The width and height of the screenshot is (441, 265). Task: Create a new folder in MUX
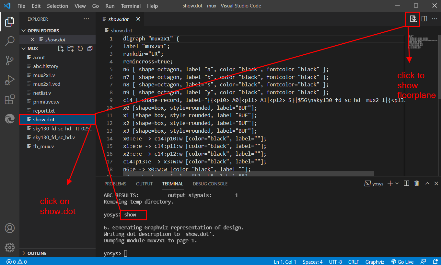click(70, 49)
